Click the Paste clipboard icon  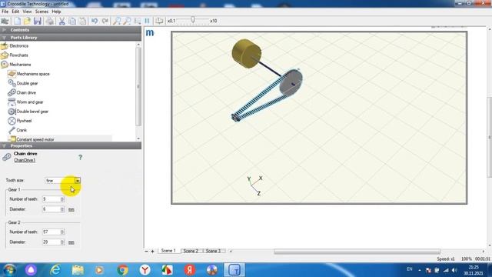coord(82,21)
